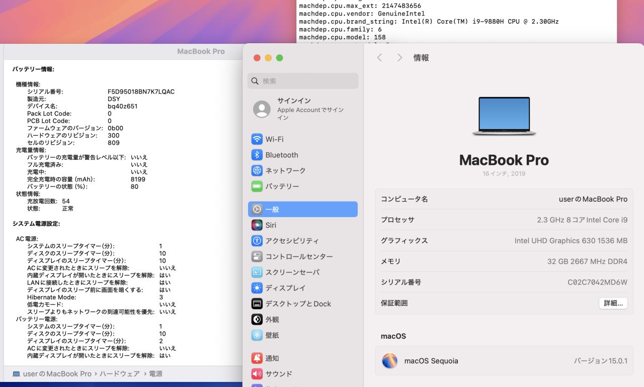
Task: Select アクセシビリティ icon
Action: pyautogui.click(x=257, y=241)
